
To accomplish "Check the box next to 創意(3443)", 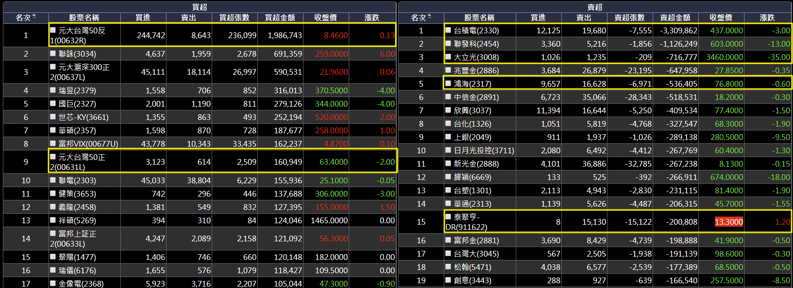I will click(449, 280).
